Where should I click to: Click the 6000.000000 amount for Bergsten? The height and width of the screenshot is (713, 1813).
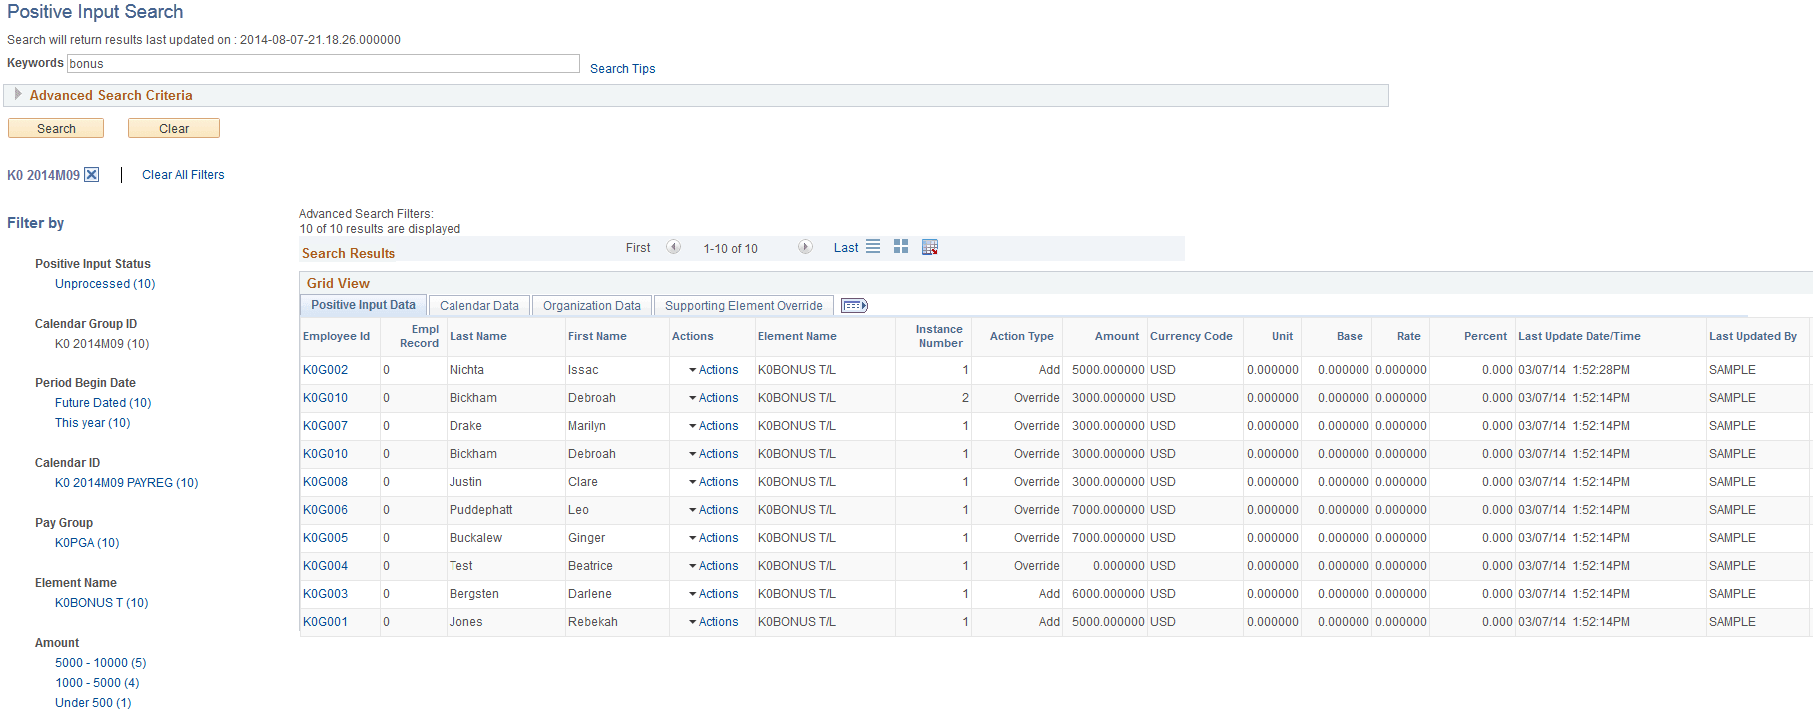click(x=1108, y=594)
